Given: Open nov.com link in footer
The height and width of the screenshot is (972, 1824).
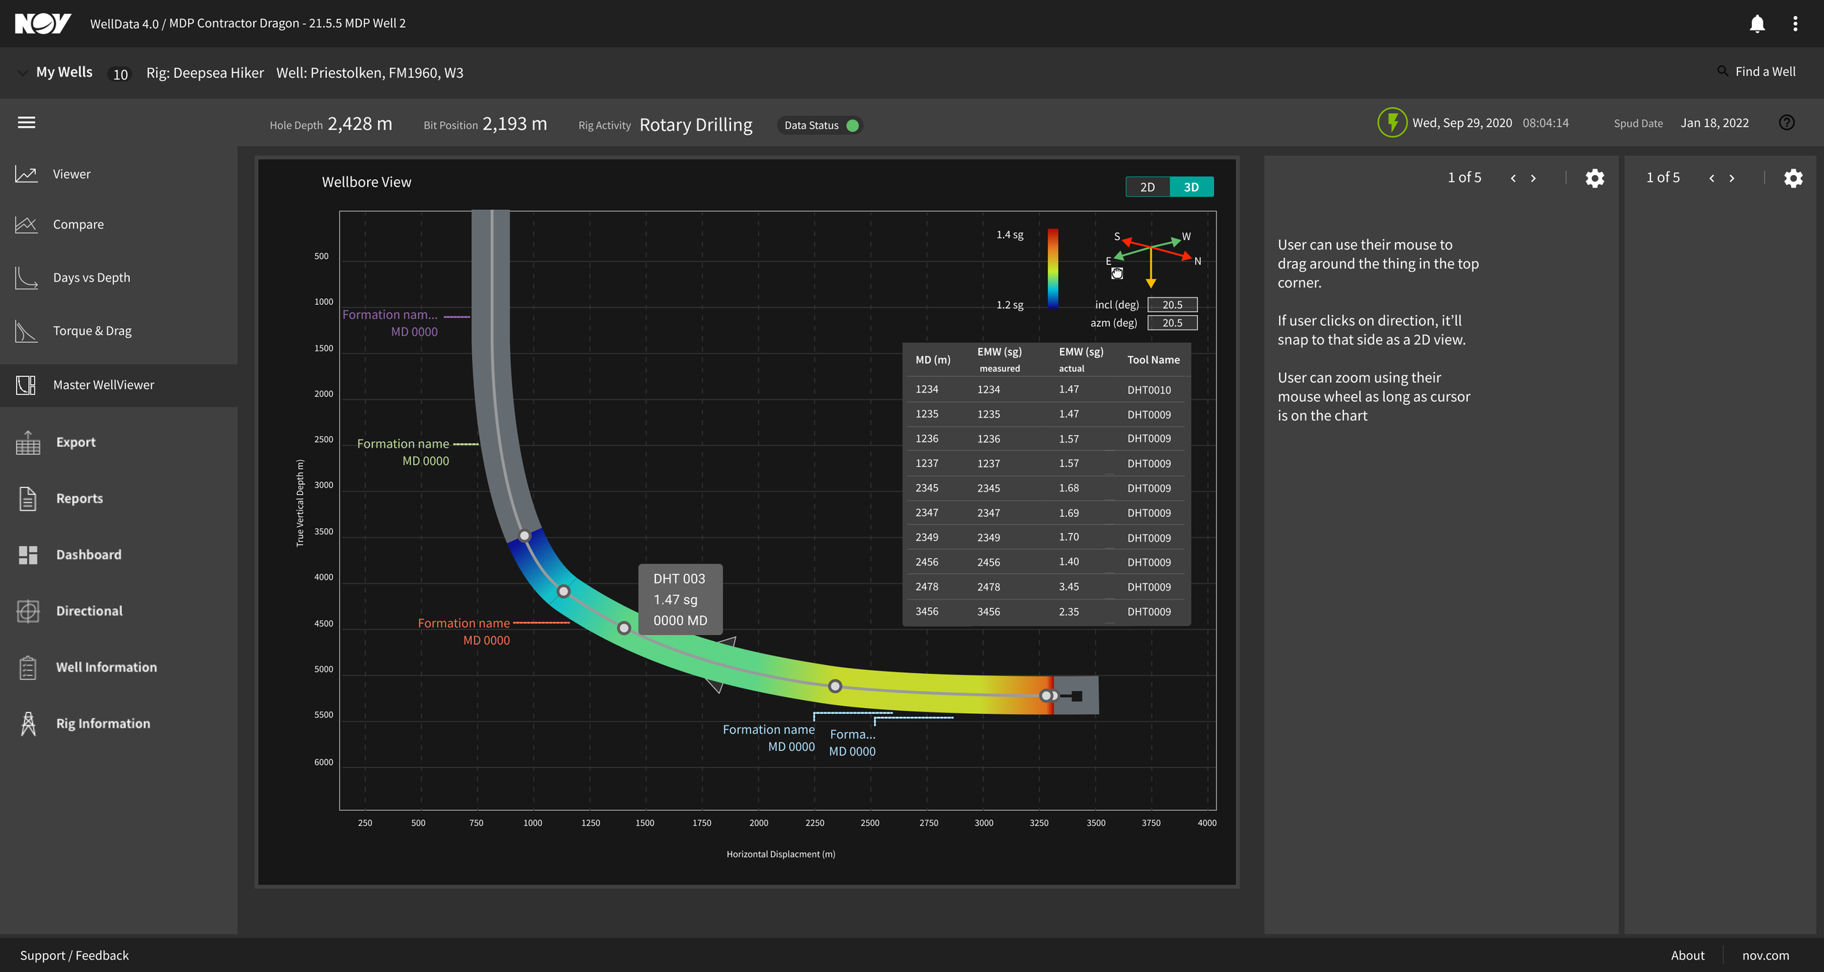Looking at the screenshot, I should click(x=1766, y=955).
